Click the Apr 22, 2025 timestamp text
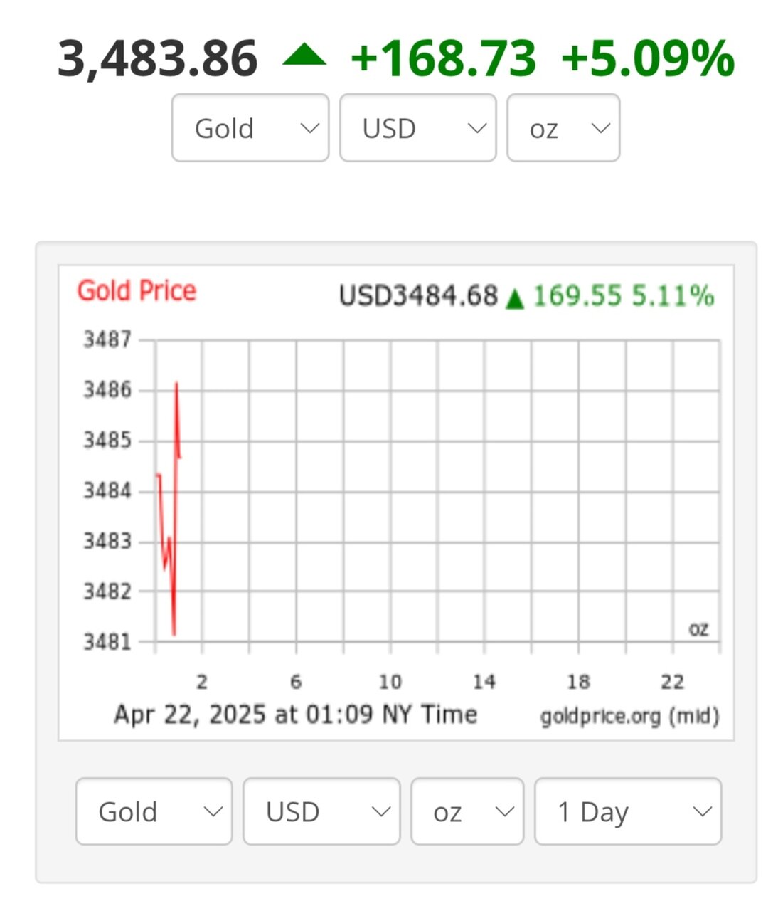Image resolution: width=778 pixels, height=911 pixels. coord(295,714)
